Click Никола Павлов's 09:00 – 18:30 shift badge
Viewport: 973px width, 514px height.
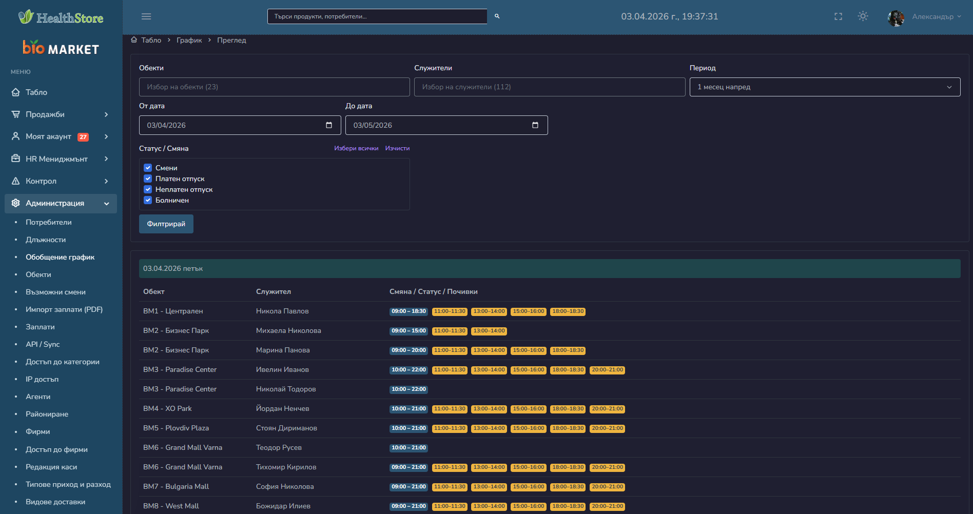408,311
